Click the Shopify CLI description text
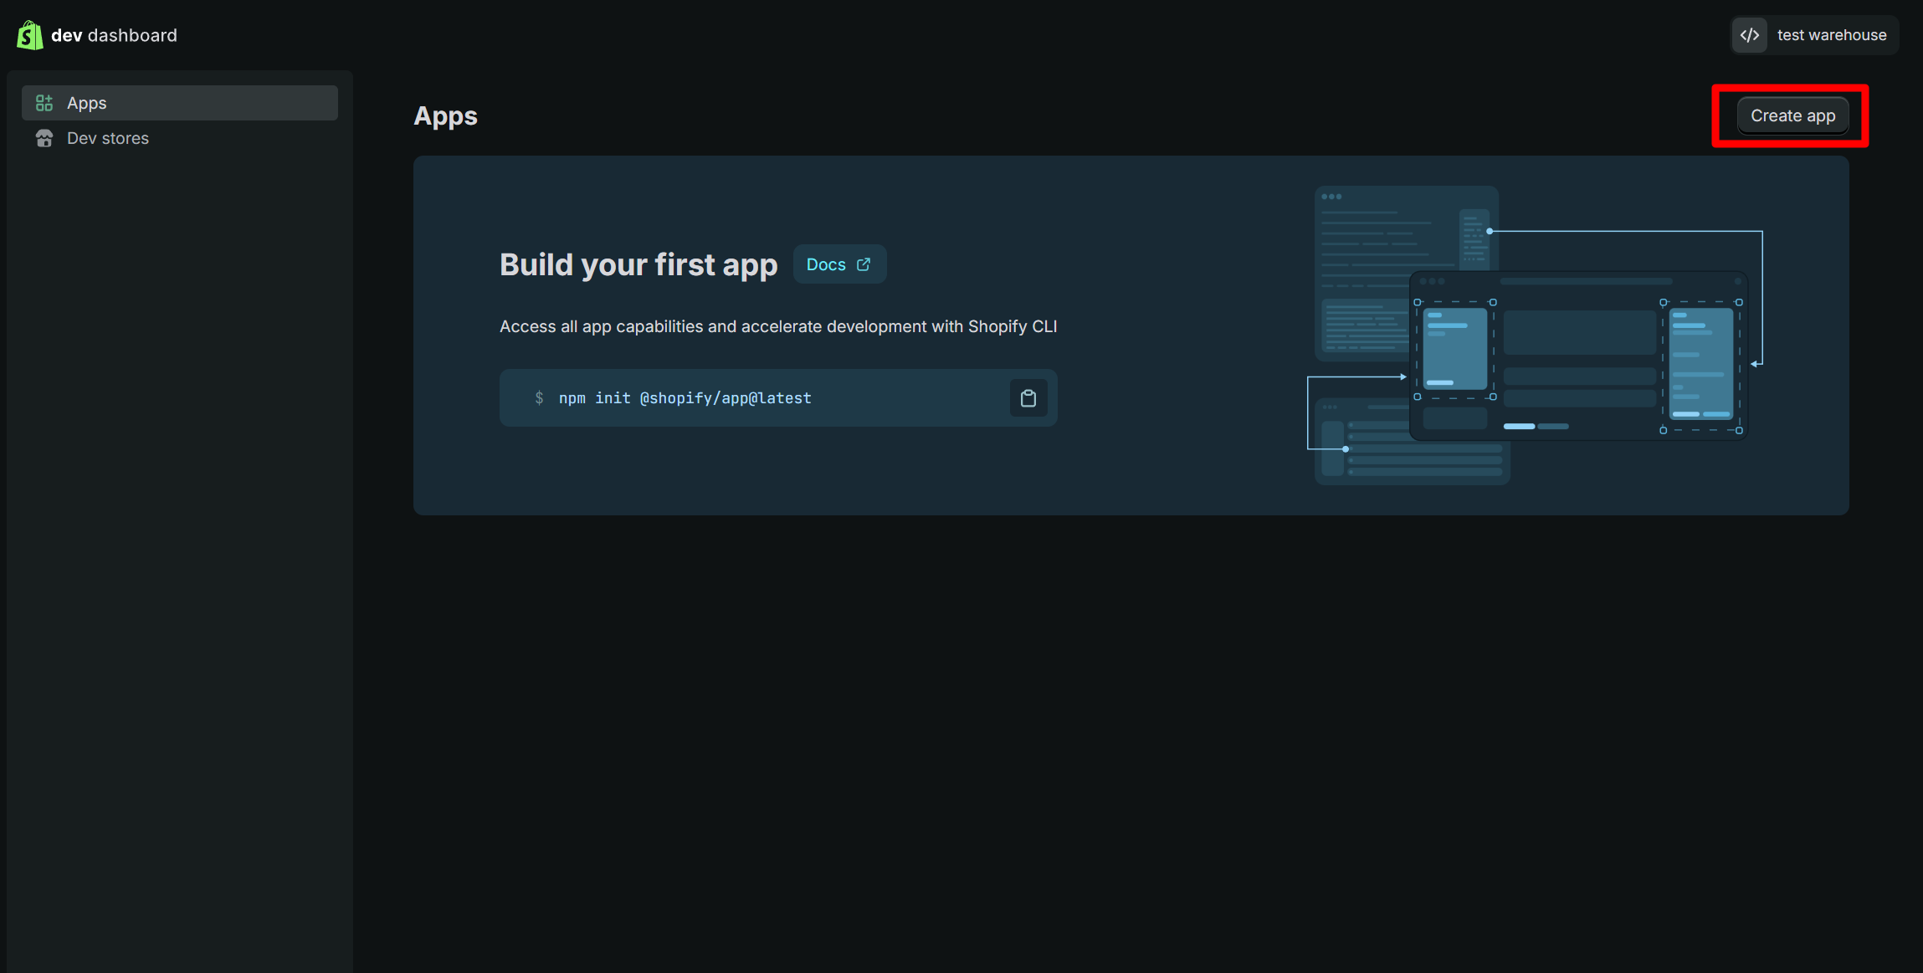Image resolution: width=1923 pixels, height=973 pixels. (777, 326)
